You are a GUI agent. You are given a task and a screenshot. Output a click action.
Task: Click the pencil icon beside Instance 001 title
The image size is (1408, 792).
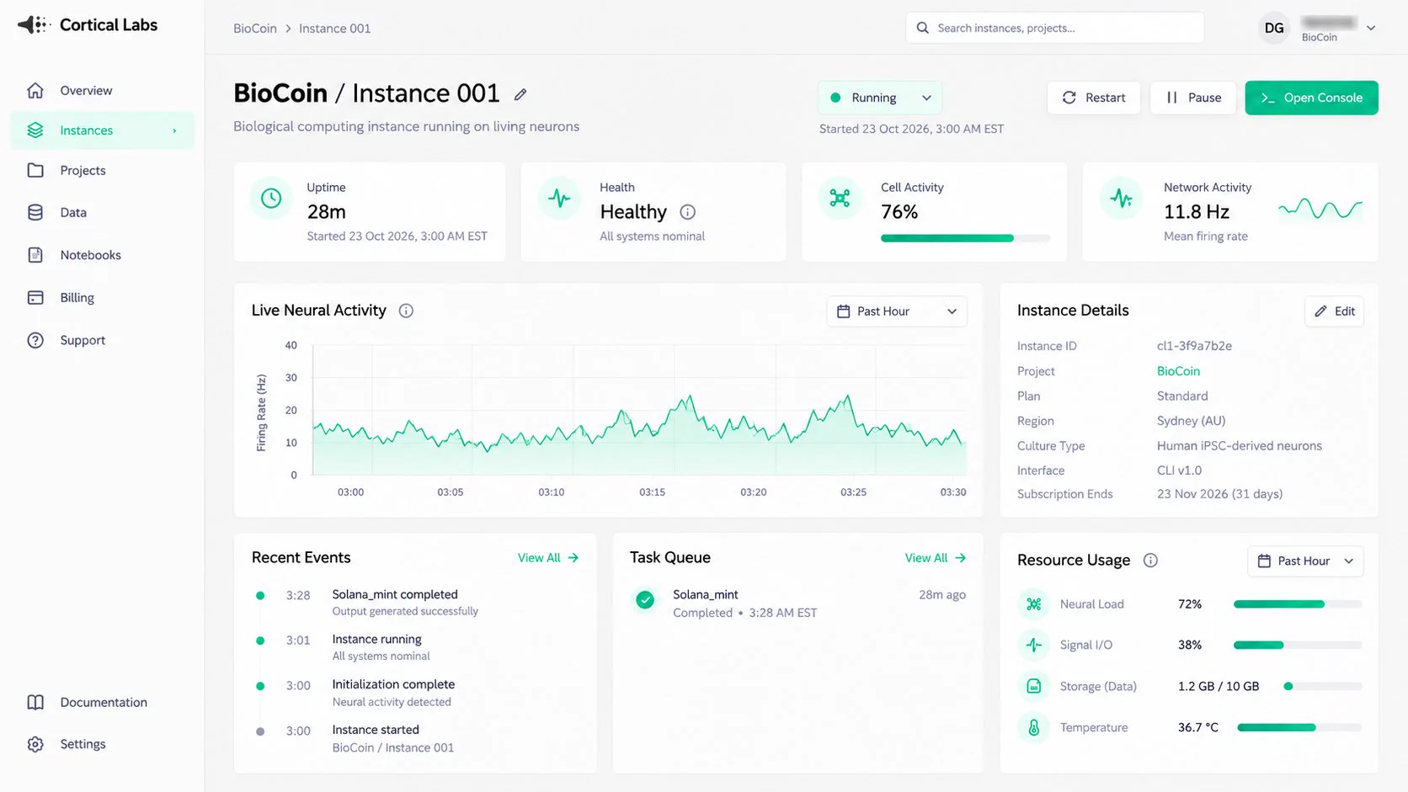click(x=520, y=94)
